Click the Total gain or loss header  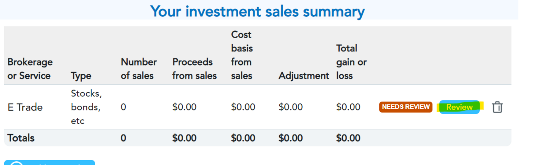click(351, 62)
